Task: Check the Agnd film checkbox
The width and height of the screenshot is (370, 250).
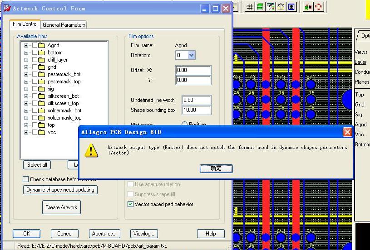Action: click(35, 45)
